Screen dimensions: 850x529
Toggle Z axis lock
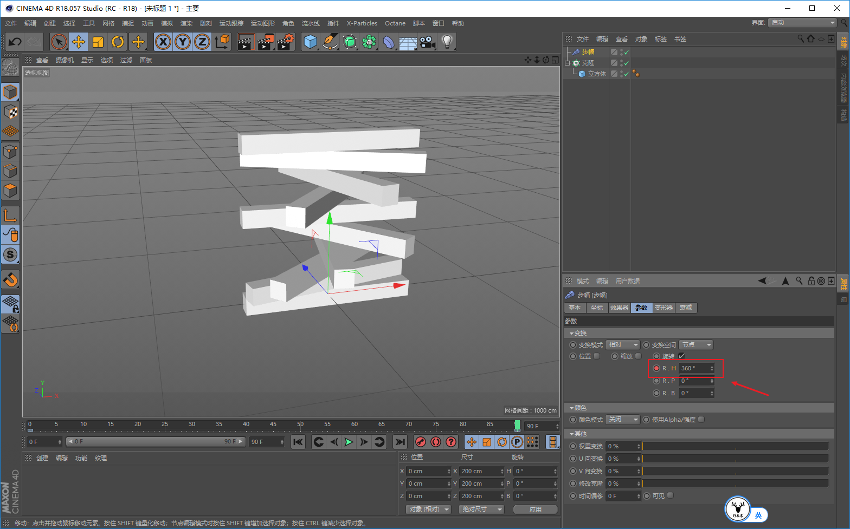[202, 42]
